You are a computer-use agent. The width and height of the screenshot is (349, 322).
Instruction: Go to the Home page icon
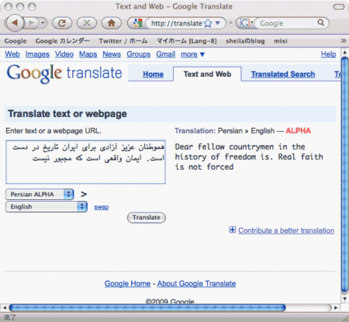tap(112, 23)
